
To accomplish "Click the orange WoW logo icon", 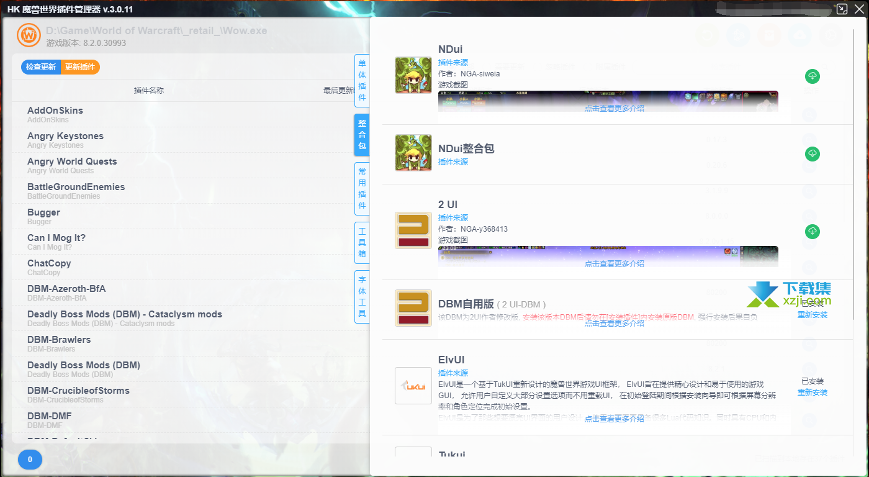I will [x=28, y=35].
